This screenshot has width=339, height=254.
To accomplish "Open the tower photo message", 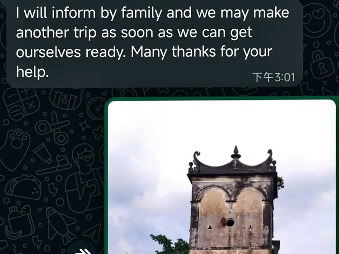I will [221, 177].
